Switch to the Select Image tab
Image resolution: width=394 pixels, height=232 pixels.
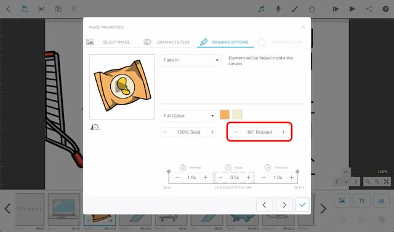108,42
